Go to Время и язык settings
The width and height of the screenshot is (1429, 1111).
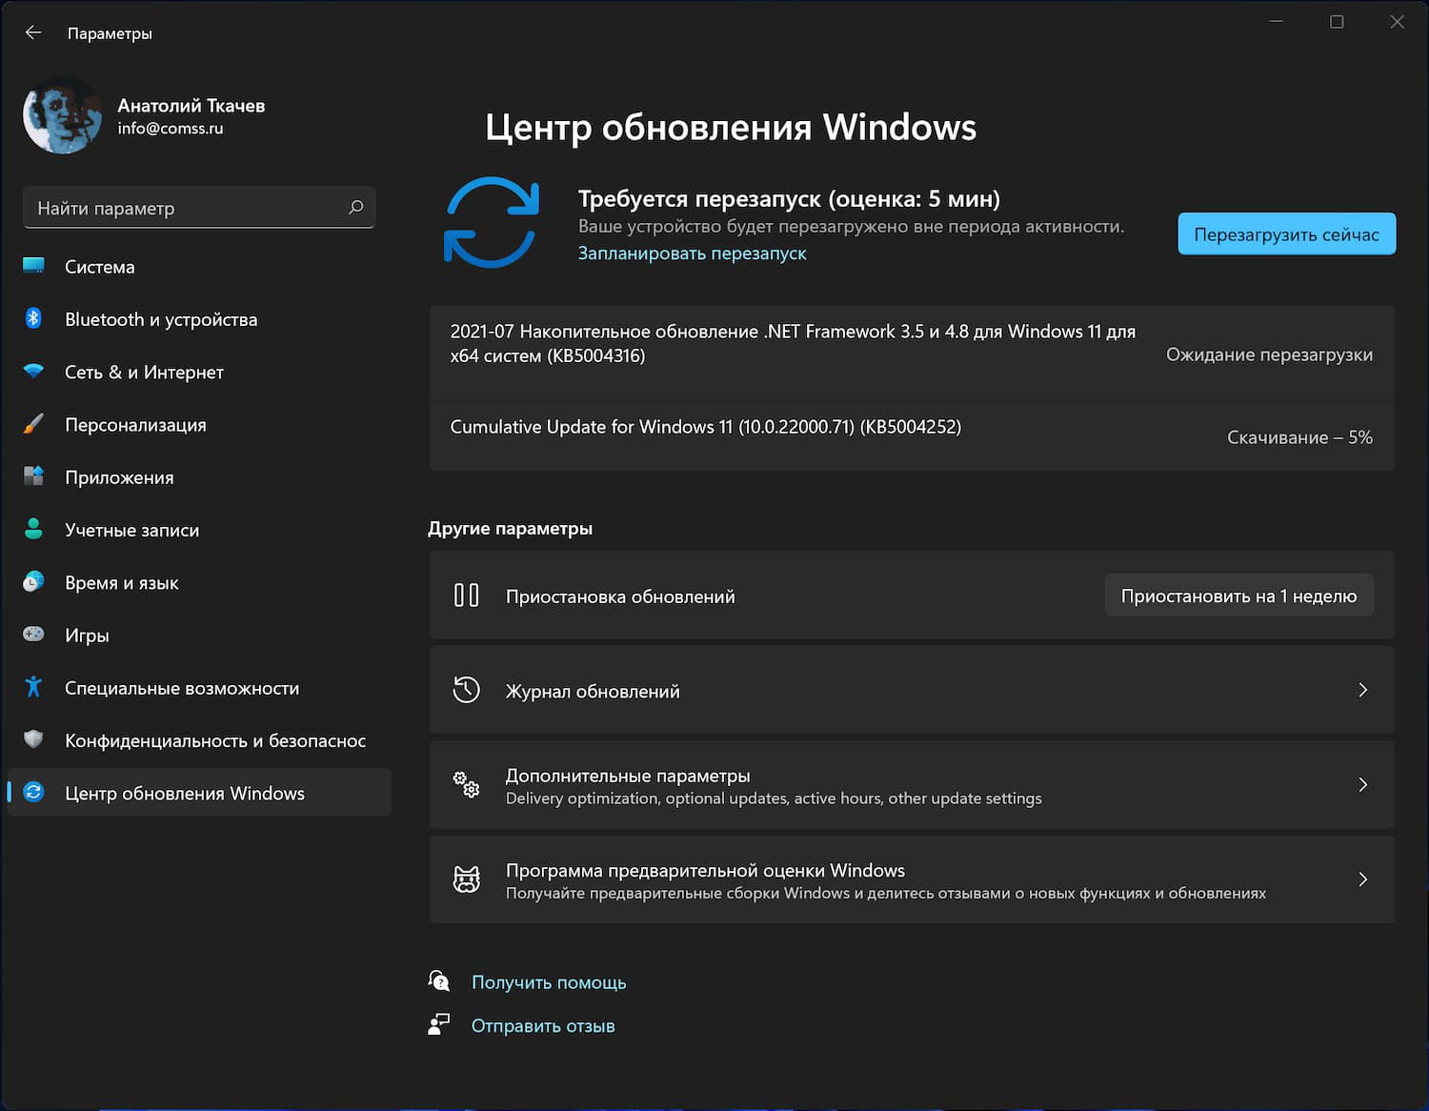(x=121, y=582)
